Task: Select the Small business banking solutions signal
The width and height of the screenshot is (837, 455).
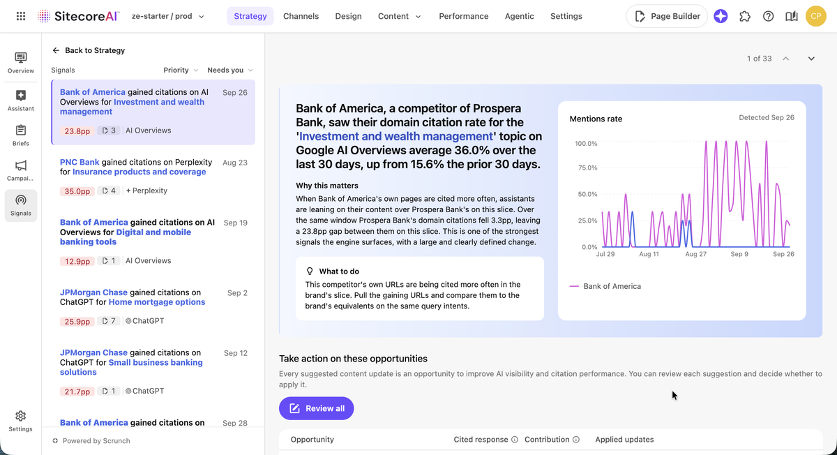Action: coord(153,372)
